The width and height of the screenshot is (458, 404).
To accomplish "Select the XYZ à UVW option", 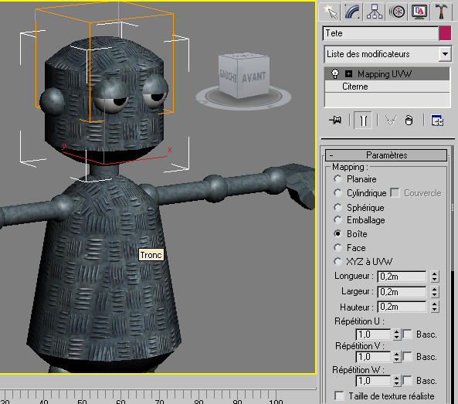I will [x=338, y=261].
